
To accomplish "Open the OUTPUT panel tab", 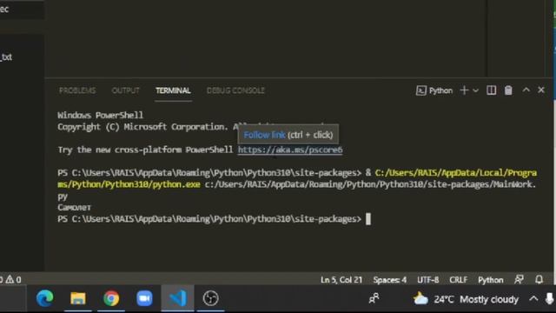I will pyautogui.click(x=125, y=90).
